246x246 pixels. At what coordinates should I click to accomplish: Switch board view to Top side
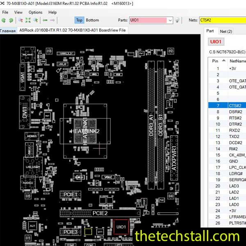79,20
